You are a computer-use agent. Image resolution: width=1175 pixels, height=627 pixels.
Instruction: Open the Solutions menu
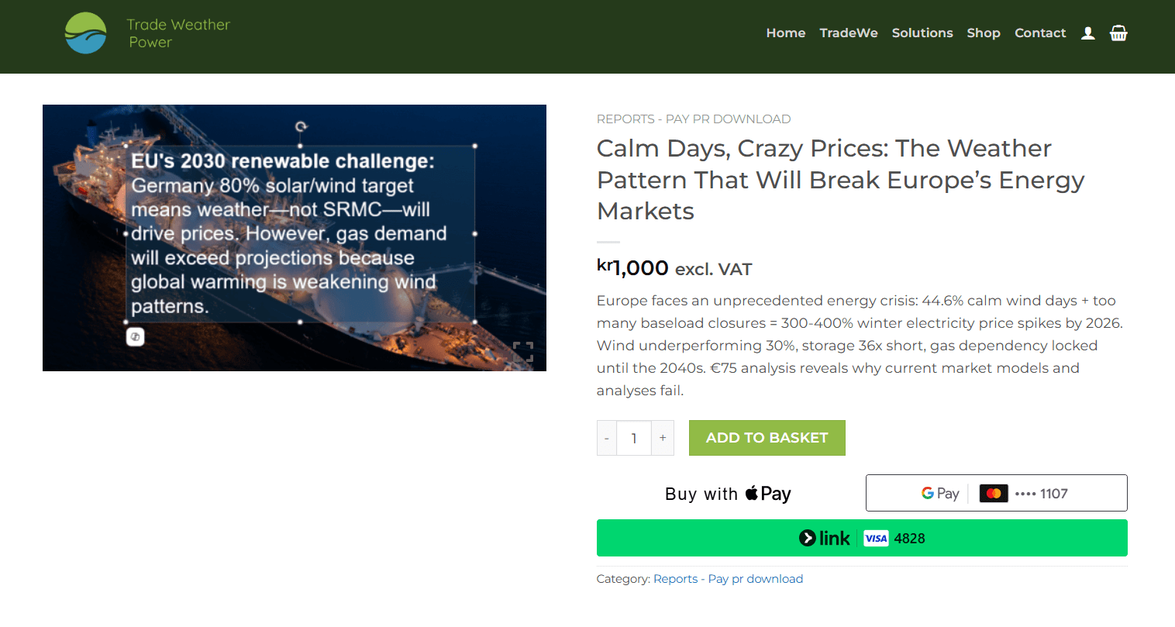922,33
